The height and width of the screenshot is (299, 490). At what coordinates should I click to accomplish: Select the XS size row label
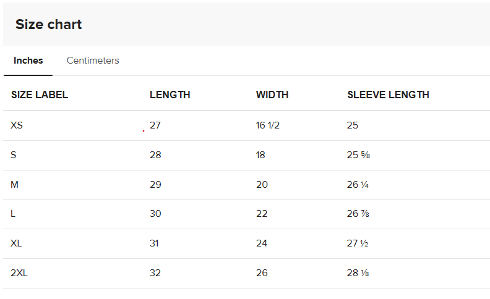17,125
